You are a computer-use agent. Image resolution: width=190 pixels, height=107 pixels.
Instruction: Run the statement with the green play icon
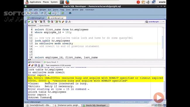[29, 22]
